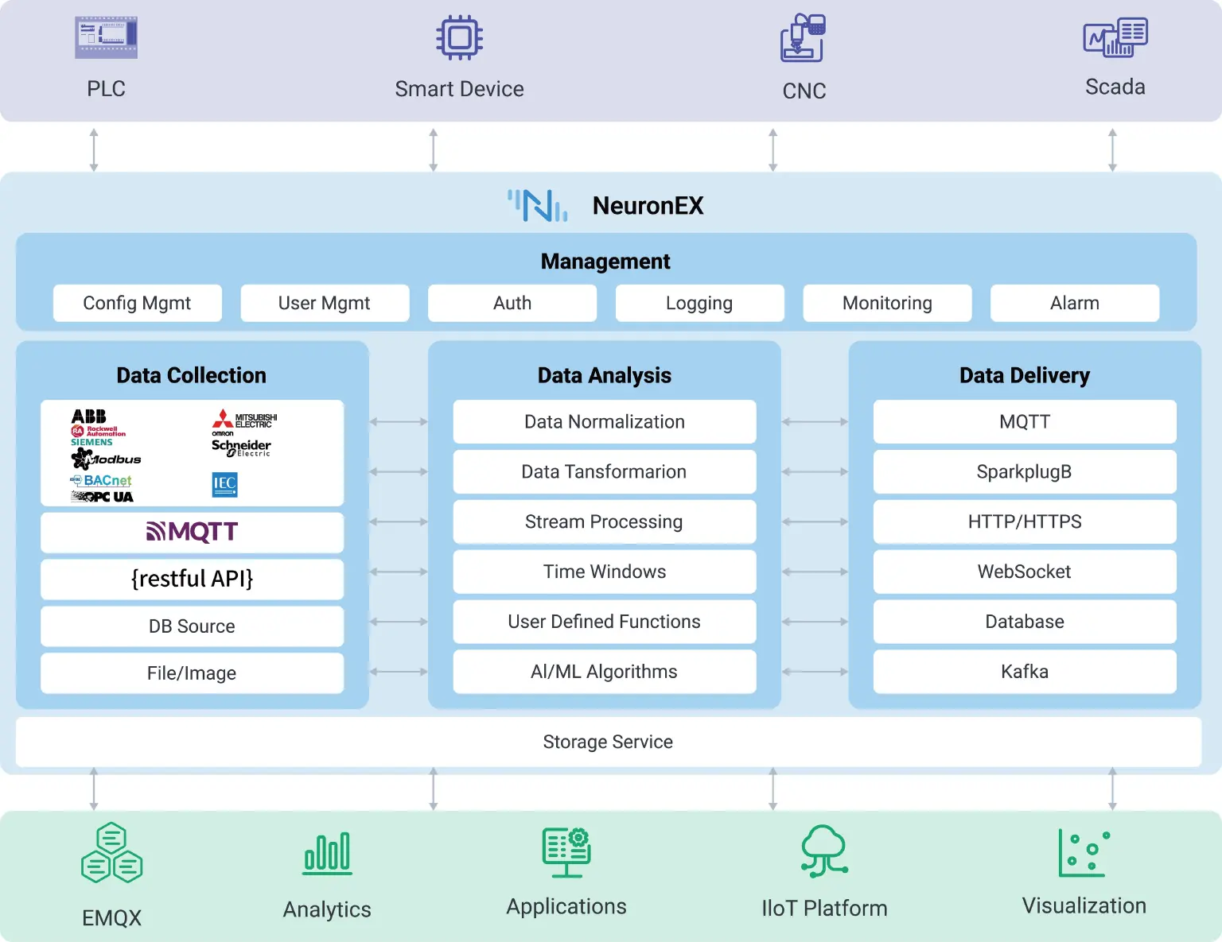Image resolution: width=1222 pixels, height=942 pixels.
Task: Expand the Data Collection panel
Action: click(191, 375)
